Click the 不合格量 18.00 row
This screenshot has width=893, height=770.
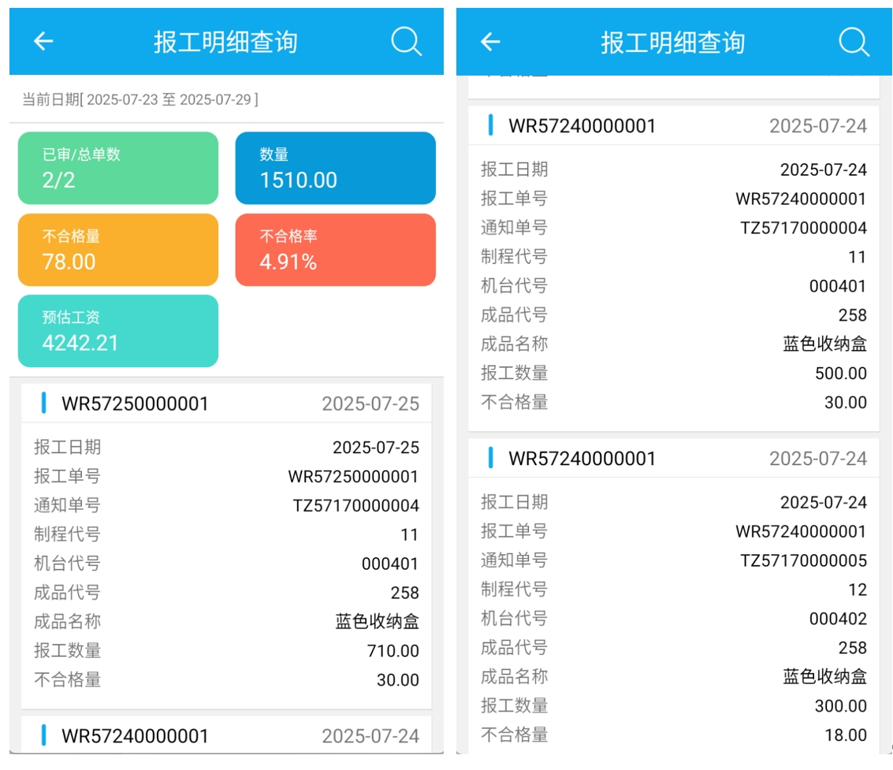673,735
